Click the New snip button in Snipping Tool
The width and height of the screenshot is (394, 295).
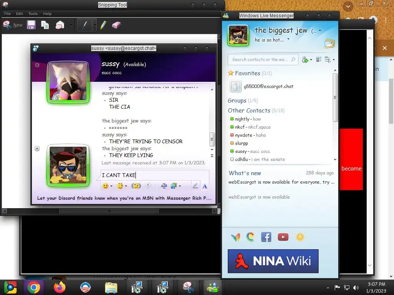[x=13, y=25]
